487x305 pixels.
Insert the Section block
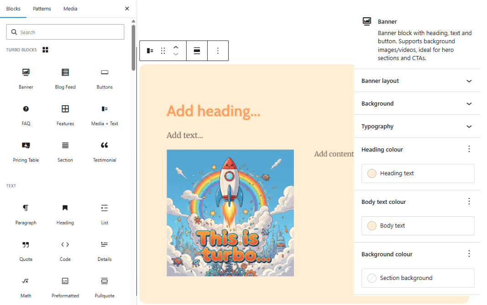[65, 152]
